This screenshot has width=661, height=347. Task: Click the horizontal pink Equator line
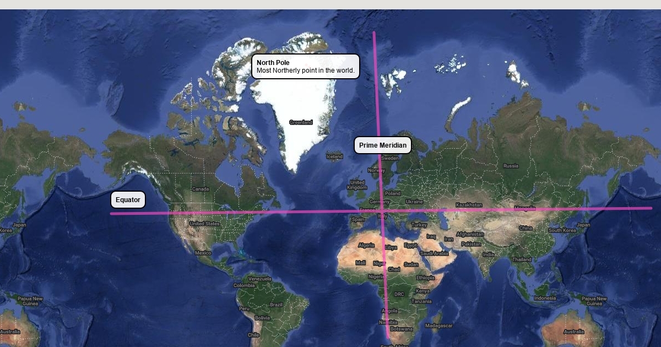click(x=275, y=212)
